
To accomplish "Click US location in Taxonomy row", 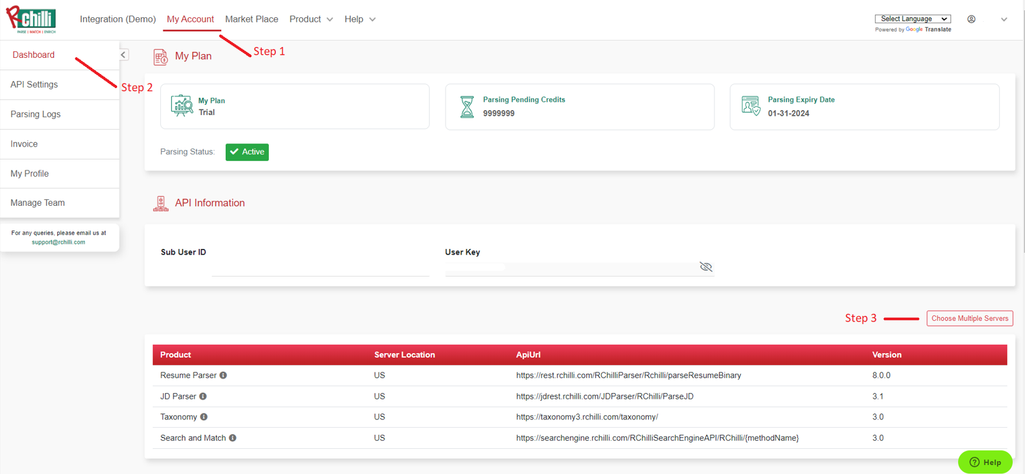I will click(x=379, y=417).
